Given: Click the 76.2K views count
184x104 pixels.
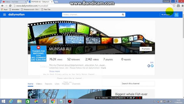Looking at the screenshot, I should [56, 60].
